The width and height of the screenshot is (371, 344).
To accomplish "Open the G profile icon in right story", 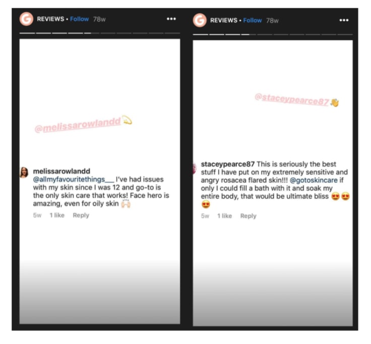I will 200,20.
